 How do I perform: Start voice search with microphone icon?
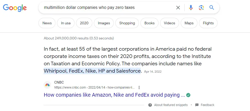point(191,8)
